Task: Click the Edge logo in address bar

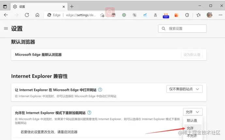Action: coord(49,15)
